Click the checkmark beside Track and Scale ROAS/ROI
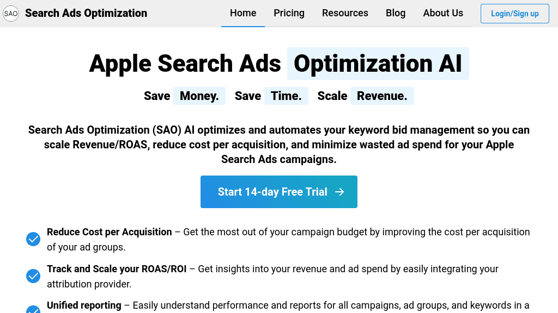This screenshot has width=558, height=313. point(33,276)
